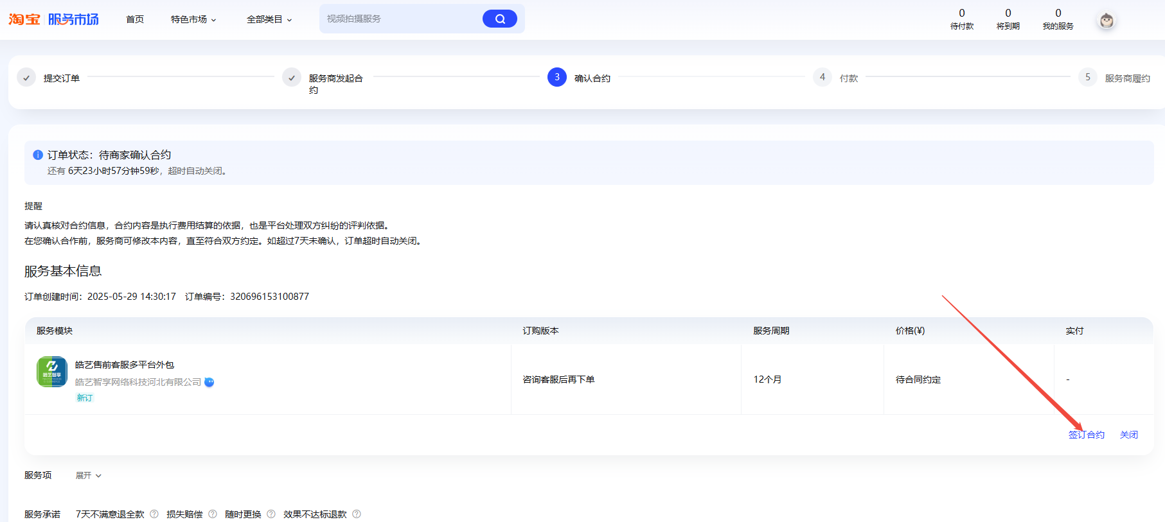This screenshot has height=522, width=1165.
Task: Click the 服务周期 column header
Action: (771, 331)
